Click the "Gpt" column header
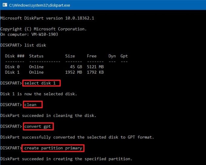The width and height of the screenshot is (206, 165). (124, 56)
